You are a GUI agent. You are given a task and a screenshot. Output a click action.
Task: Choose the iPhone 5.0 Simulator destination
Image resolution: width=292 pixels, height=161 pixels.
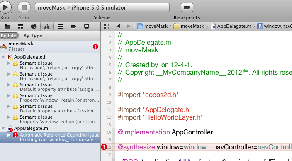[x=99, y=7]
